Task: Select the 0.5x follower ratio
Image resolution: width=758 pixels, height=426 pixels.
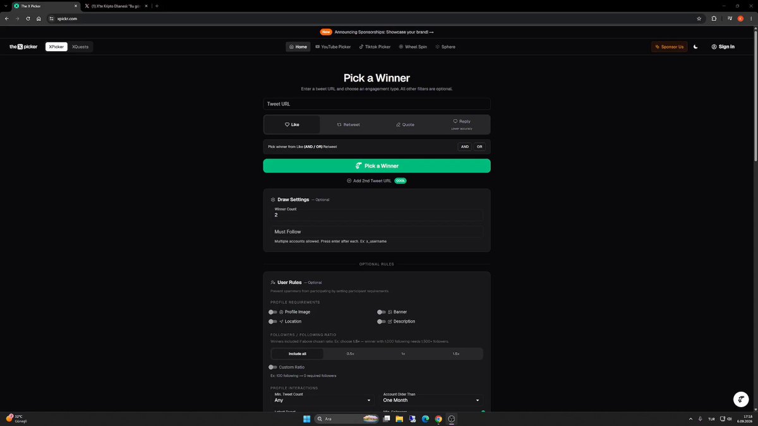Action: pos(351,353)
